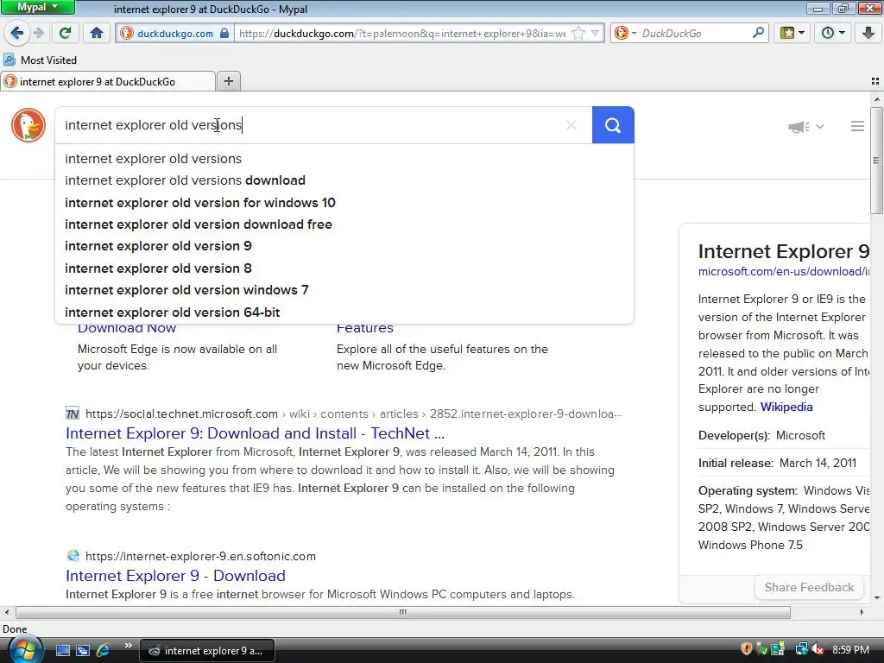Click the vertical scrollbar down arrow
Viewport: 884px width, 663px height.
tap(877, 597)
